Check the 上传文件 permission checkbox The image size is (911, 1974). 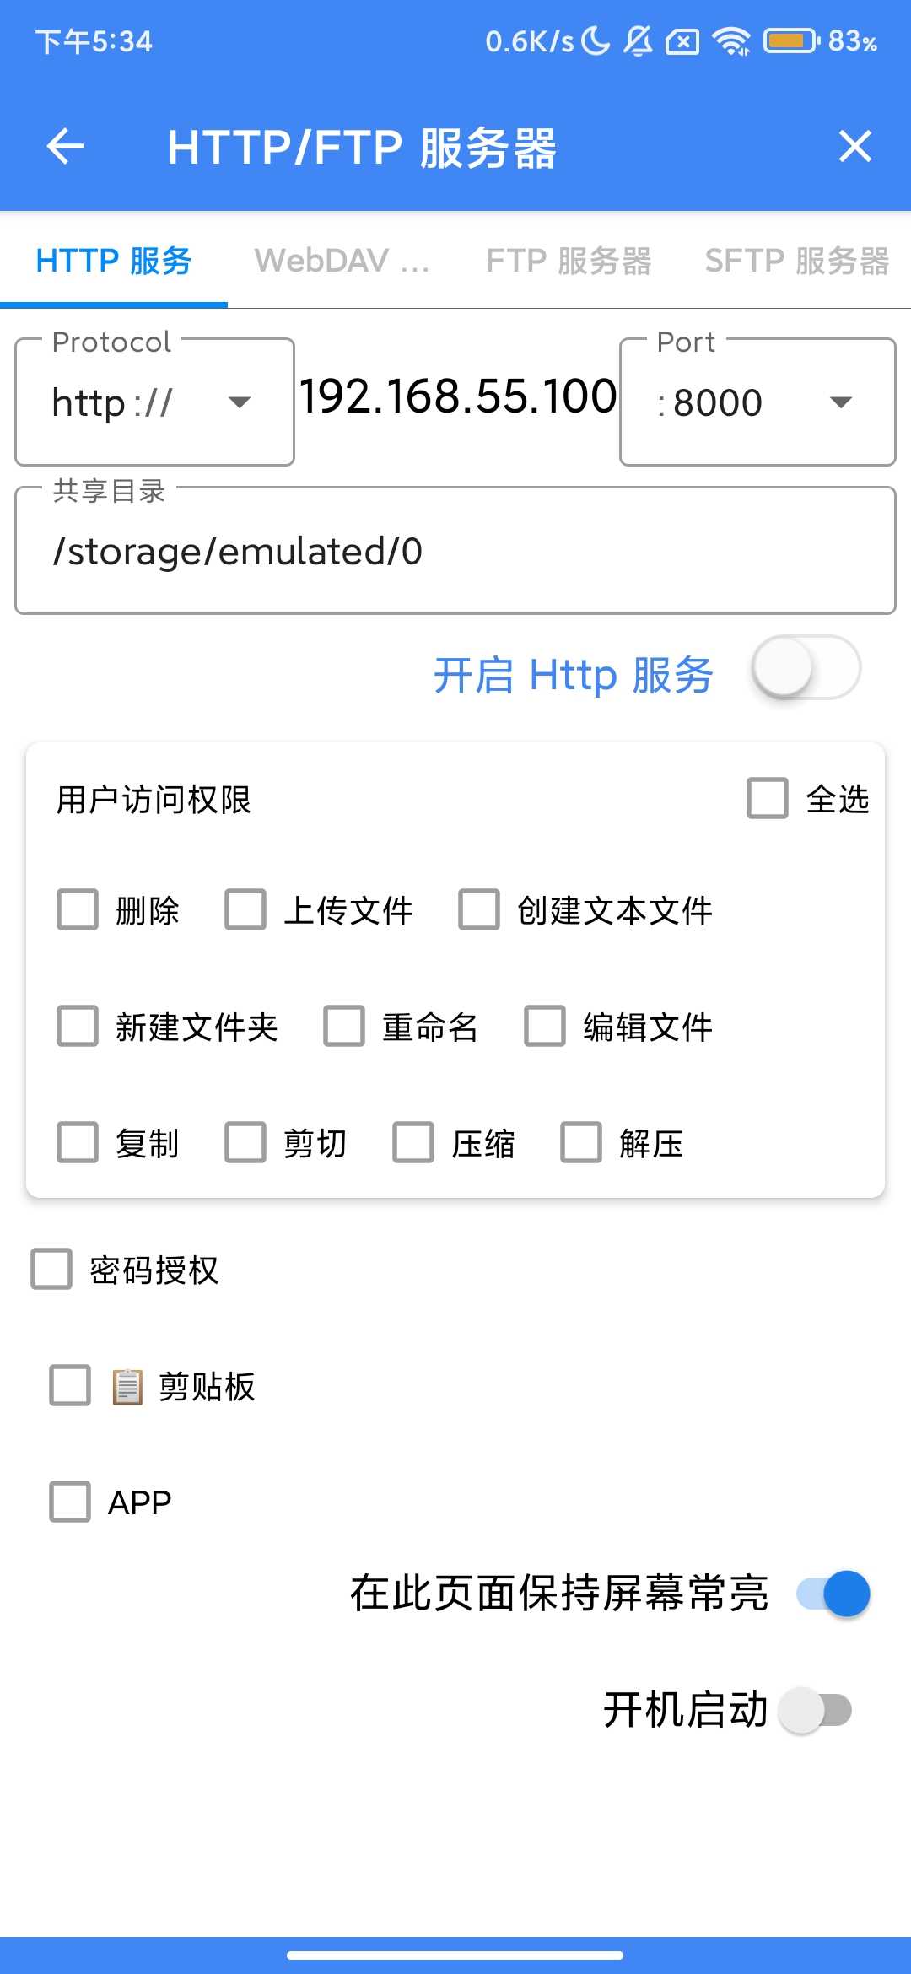pos(245,910)
